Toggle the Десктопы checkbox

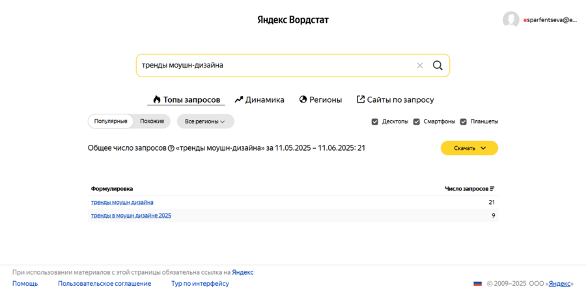375,121
